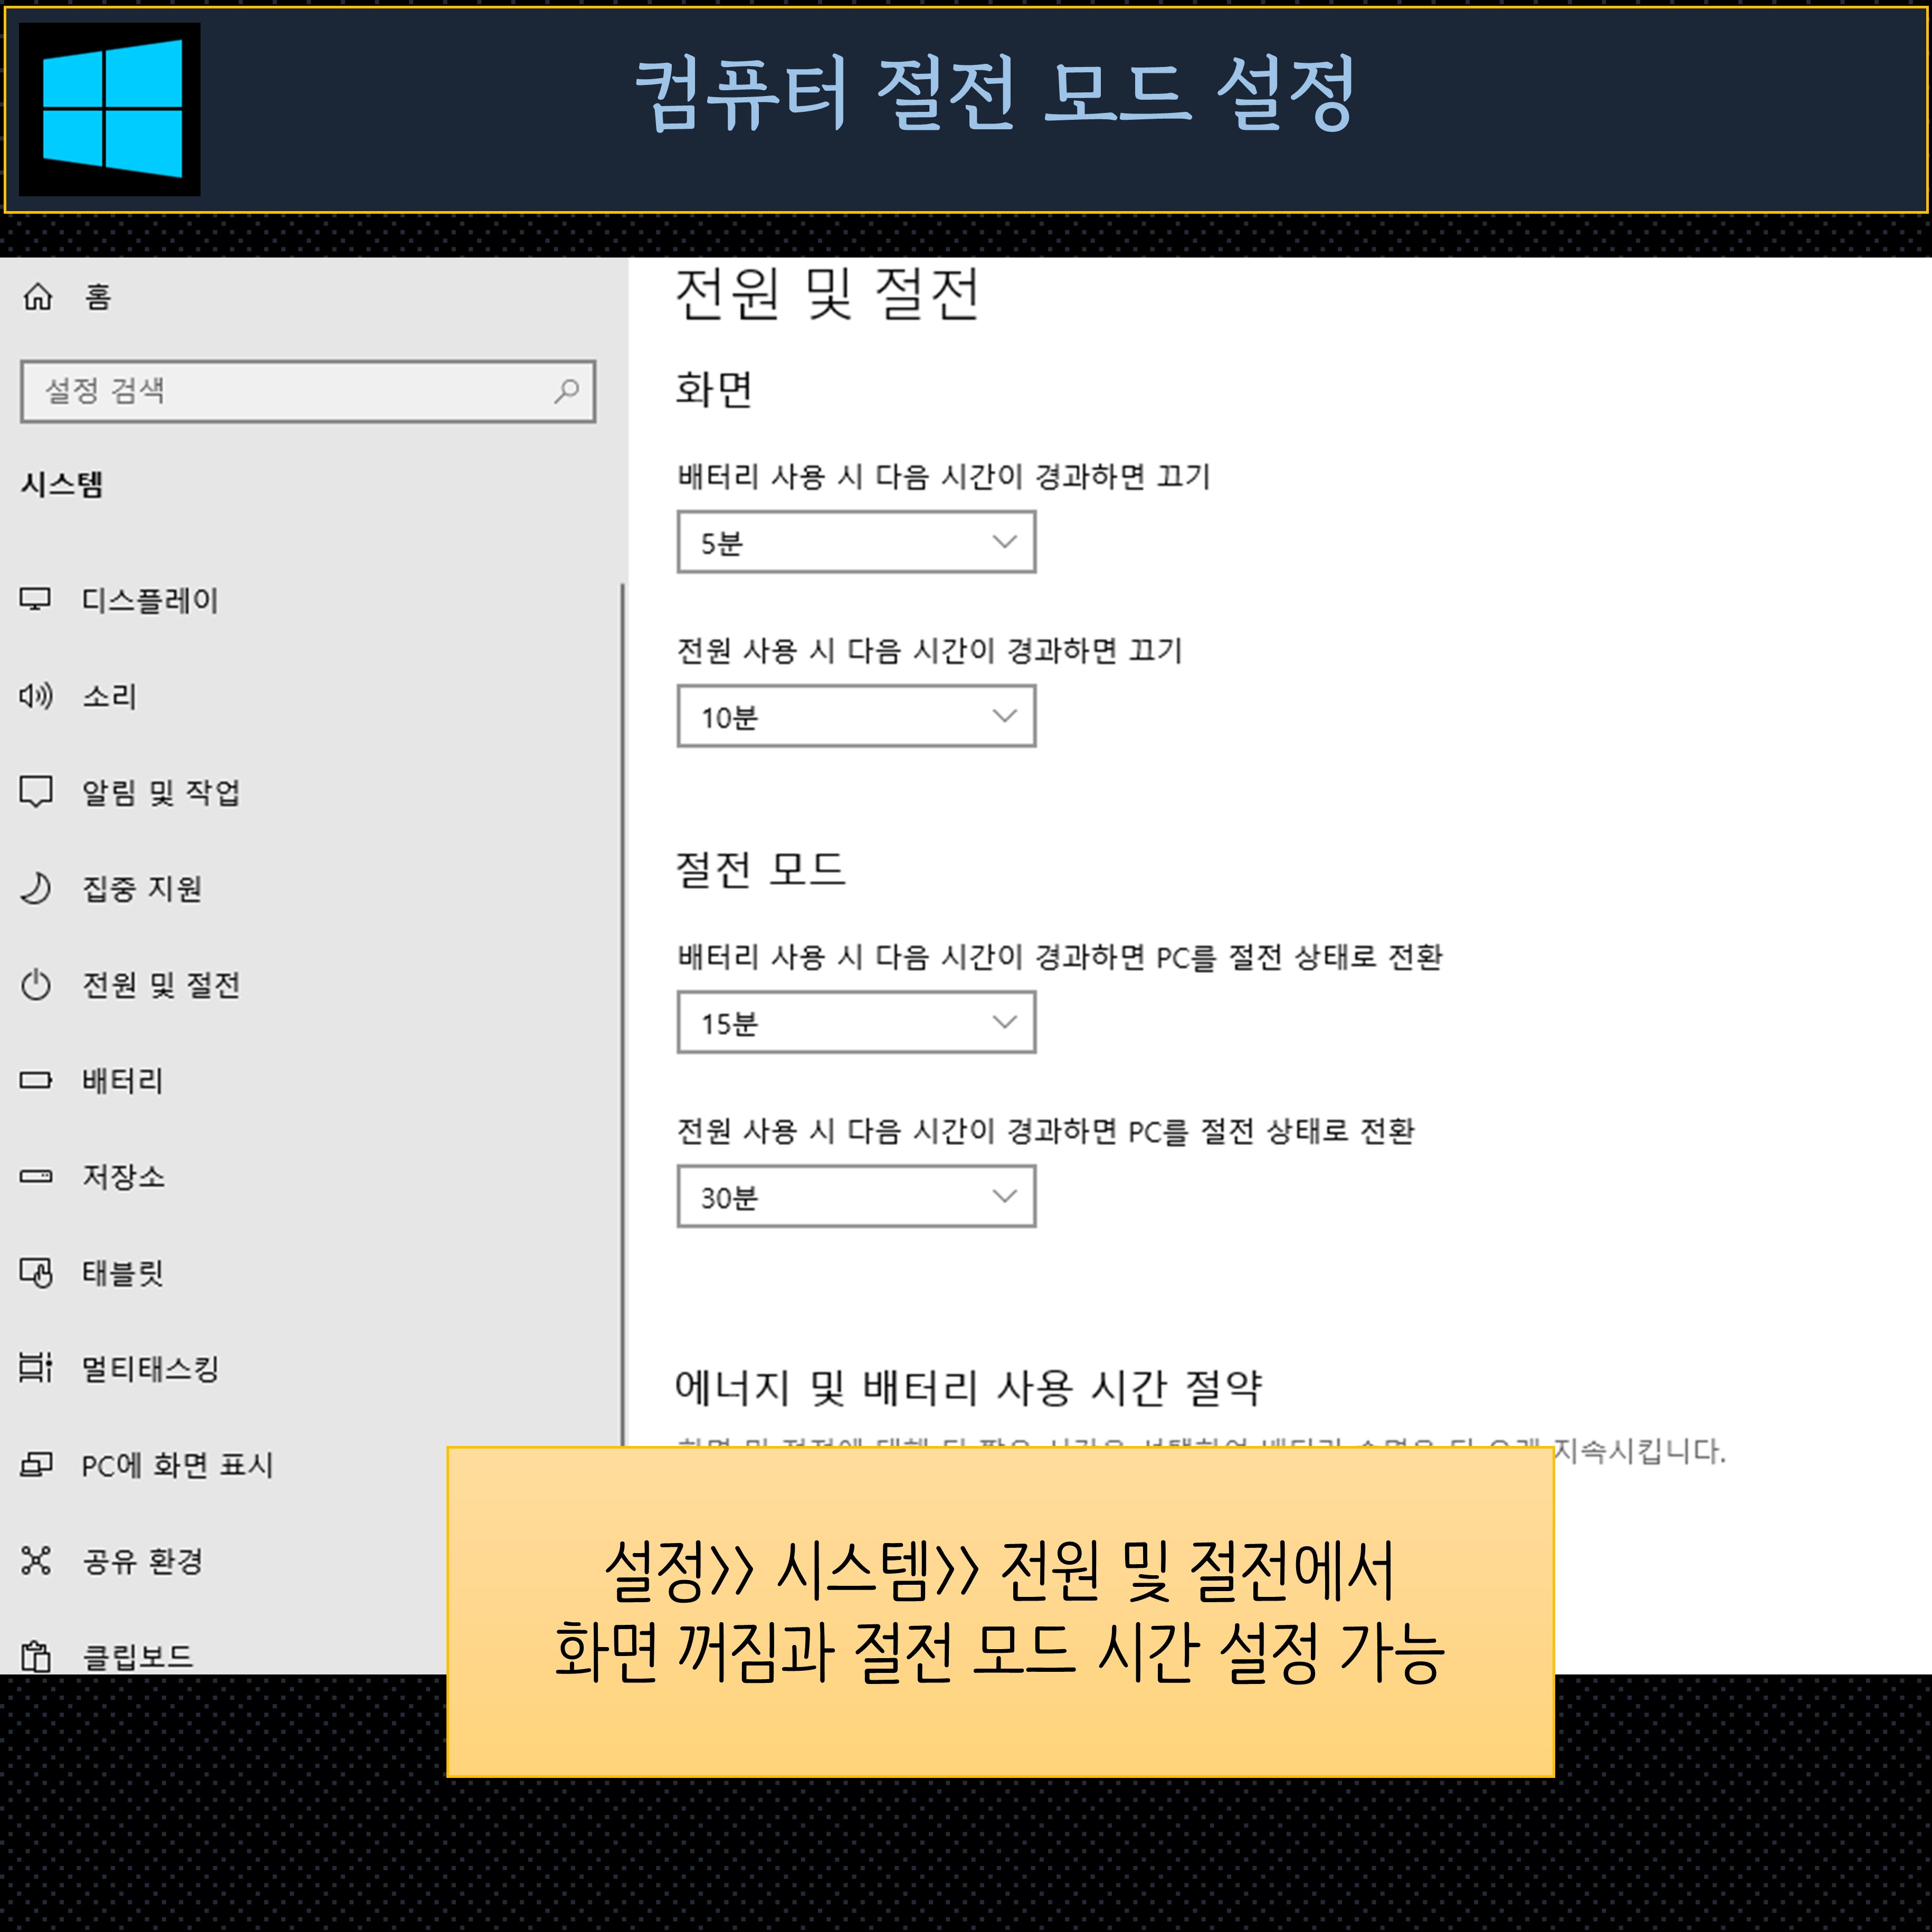Open PC에 화면 표시 settings

tap(177, 1465)
